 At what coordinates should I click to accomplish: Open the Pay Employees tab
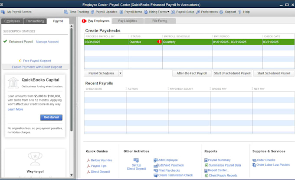pos(96,21)
